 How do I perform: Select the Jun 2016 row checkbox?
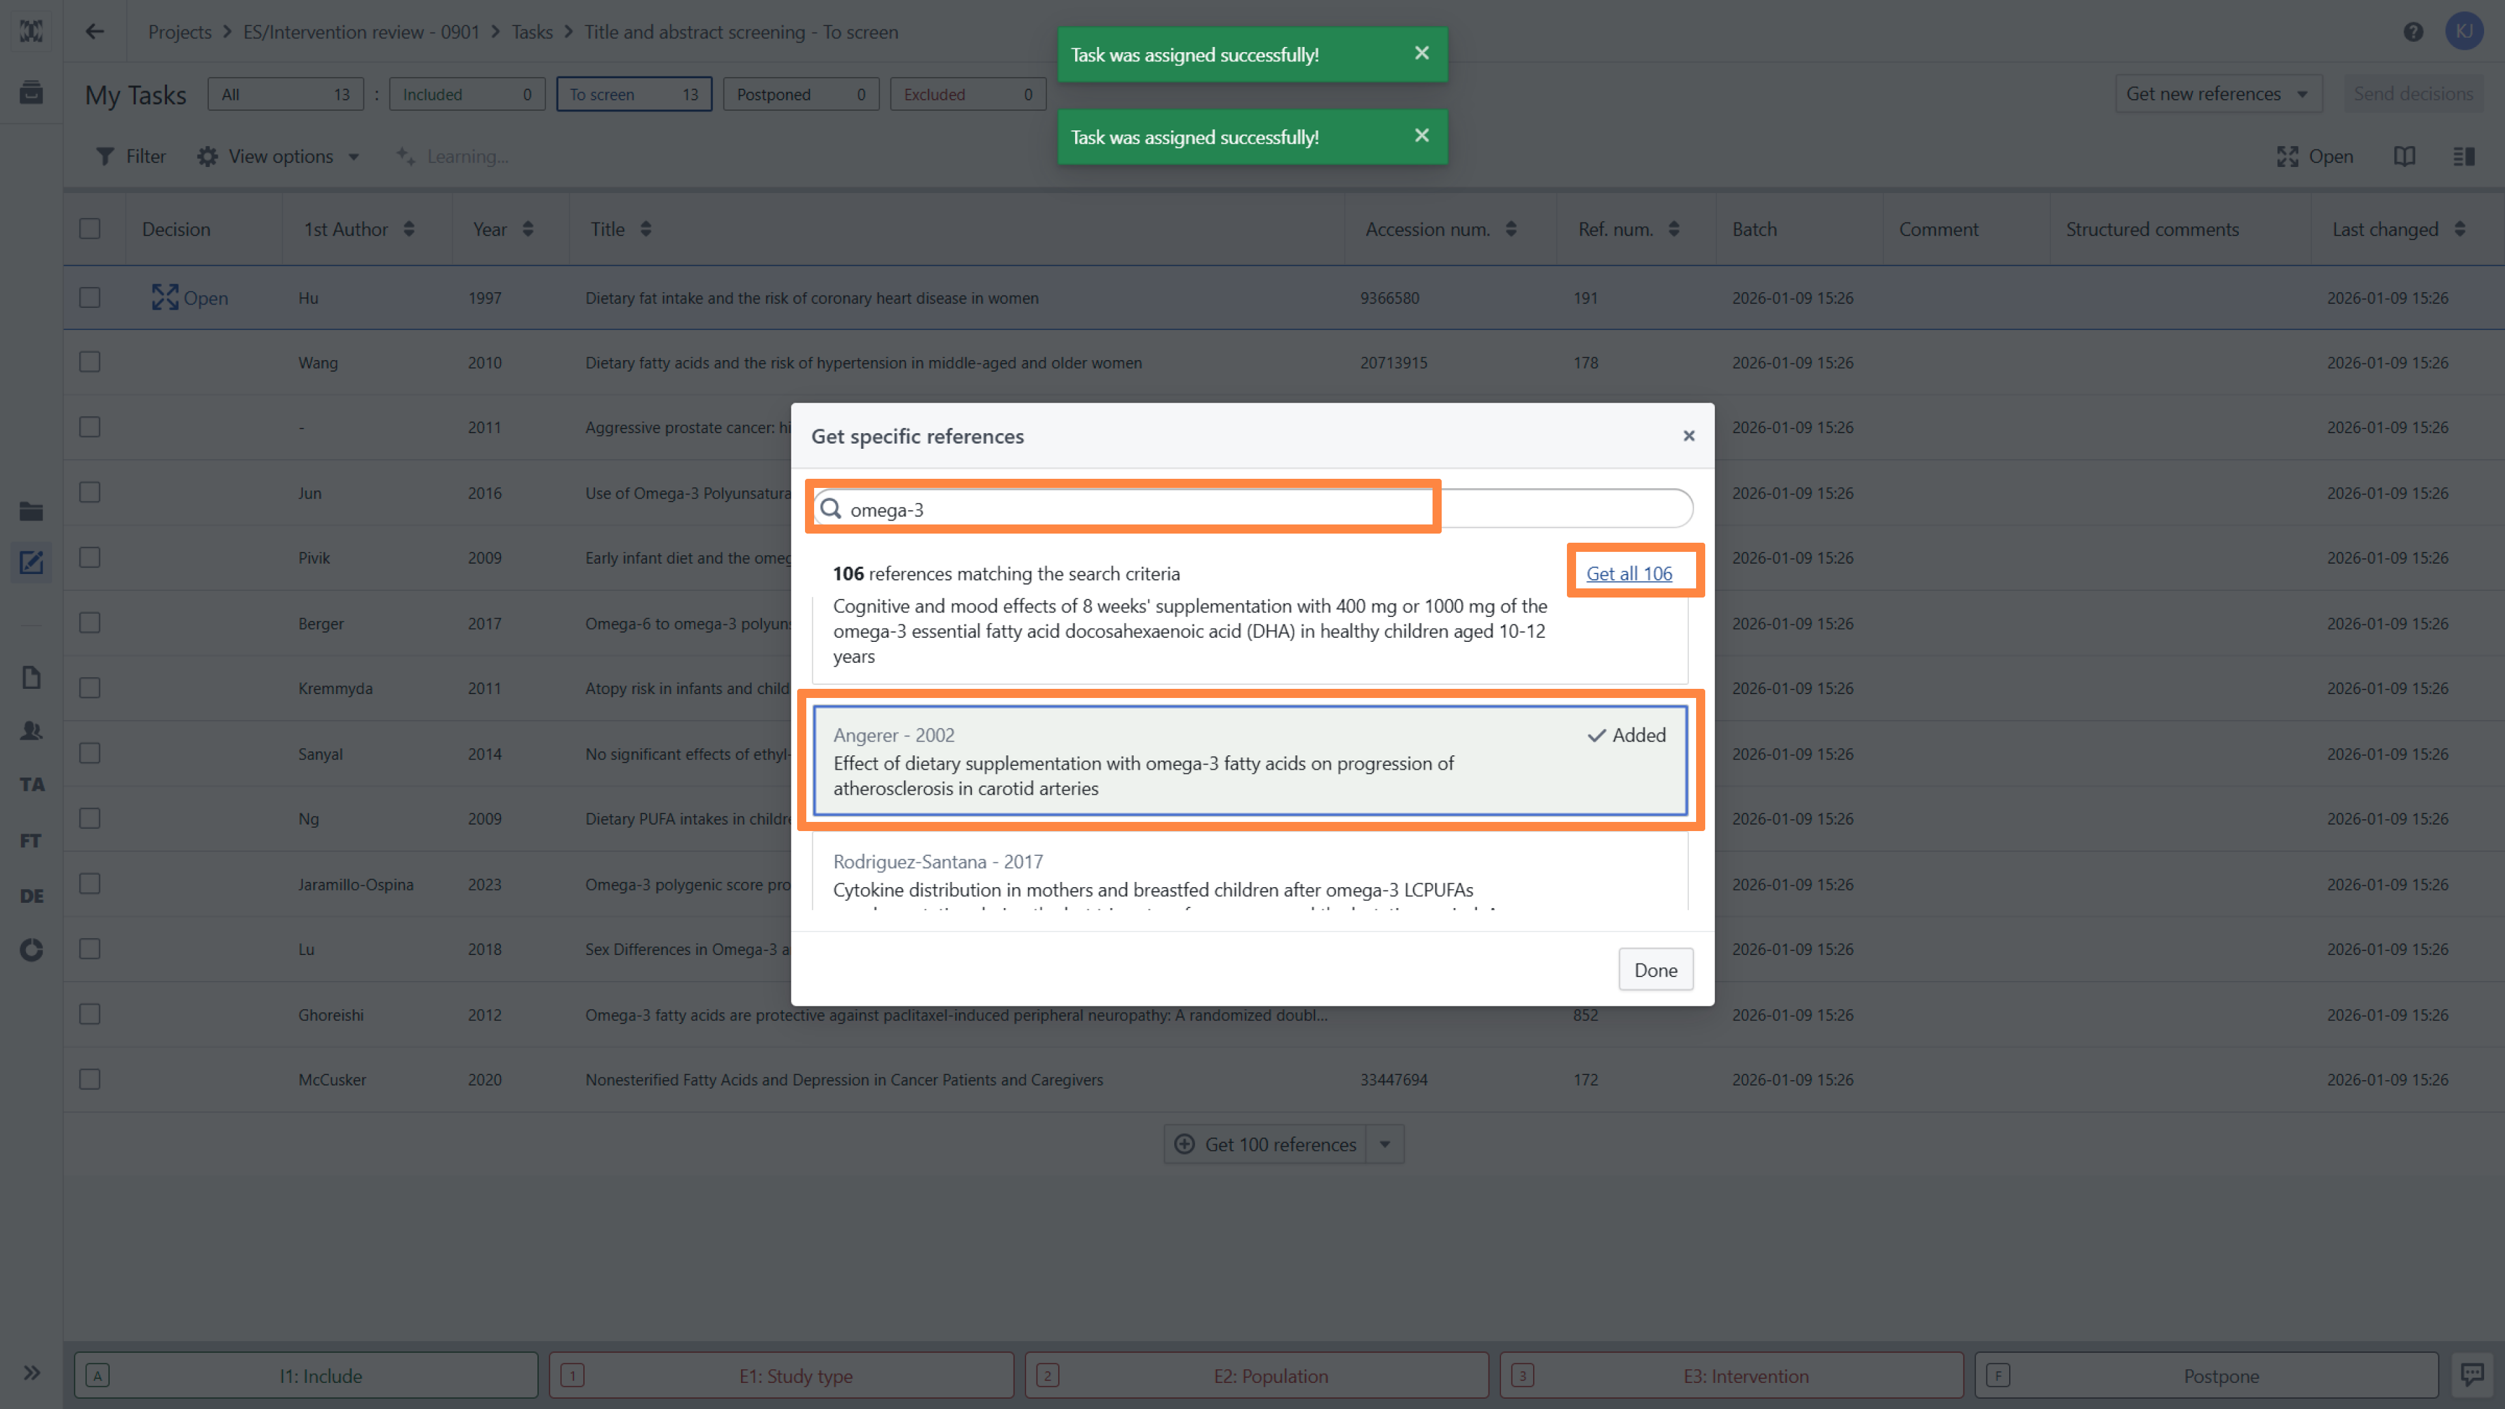pos(89,492)
